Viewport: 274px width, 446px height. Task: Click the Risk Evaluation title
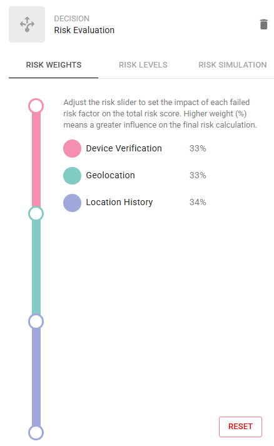84,30
